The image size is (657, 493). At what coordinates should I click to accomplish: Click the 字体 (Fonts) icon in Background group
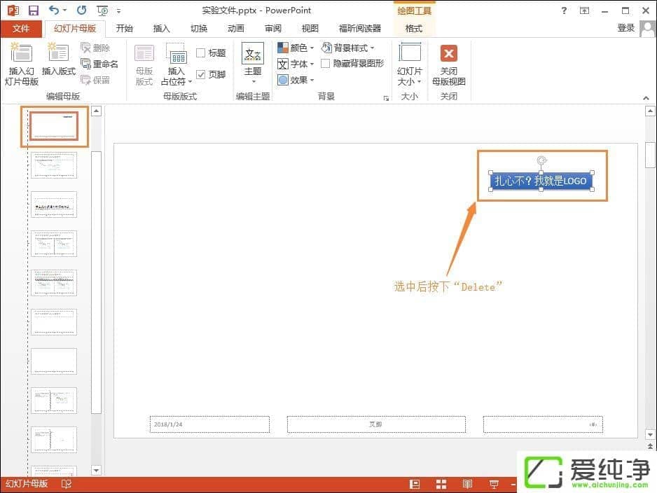pyautogui.click(x=295, y=64)
